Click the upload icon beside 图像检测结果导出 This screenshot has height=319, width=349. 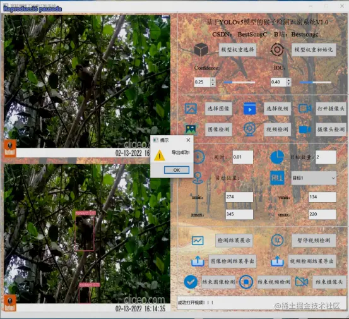(x=198, y=261)
